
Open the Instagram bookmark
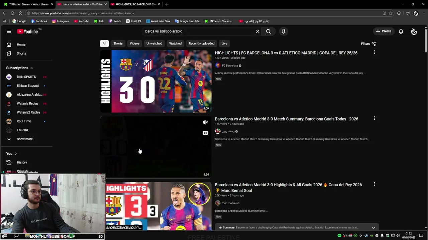click(61, 21)
